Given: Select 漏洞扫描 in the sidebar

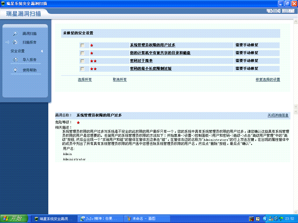Looking at the screenshot, I should tap(29, 34).
